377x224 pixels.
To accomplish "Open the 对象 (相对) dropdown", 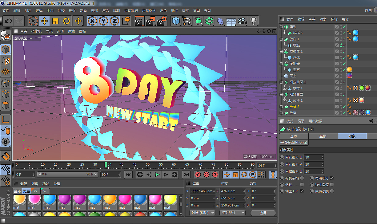I will (202, 213).
